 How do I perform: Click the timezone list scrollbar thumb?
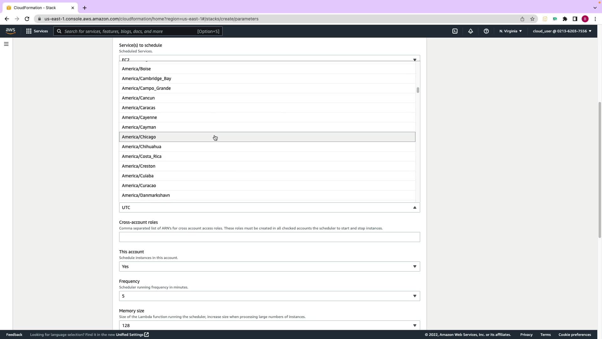coord(418,90)
